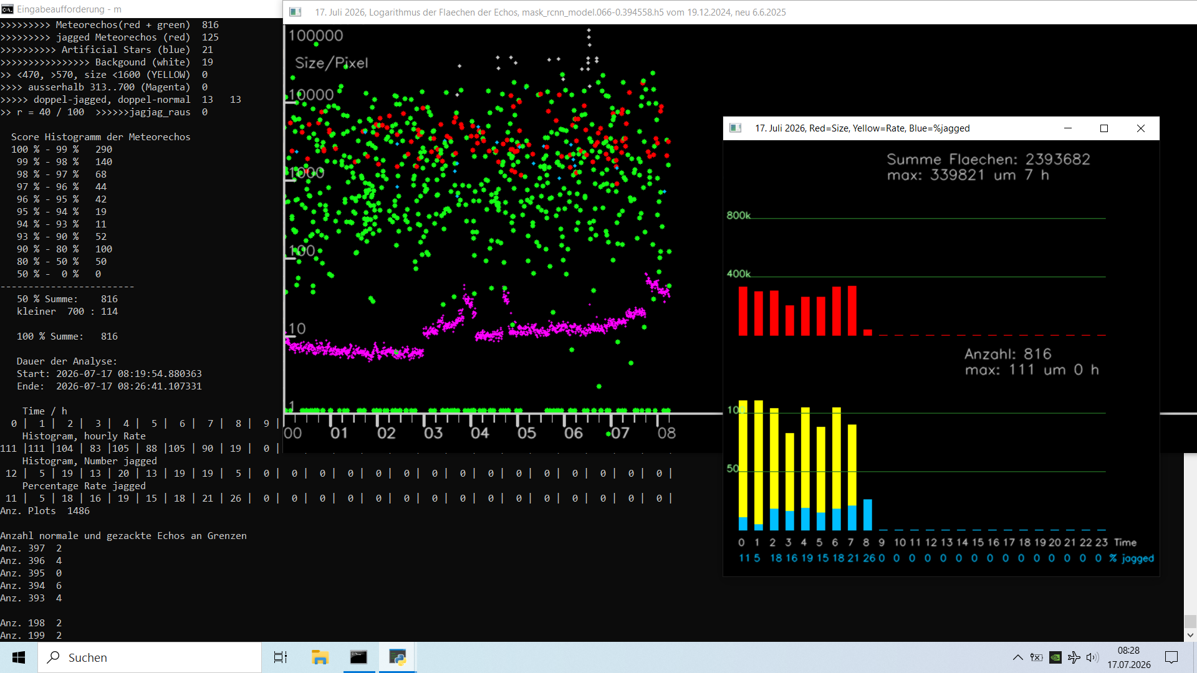Close the Red=Size histogram window

coord(1141,128)
